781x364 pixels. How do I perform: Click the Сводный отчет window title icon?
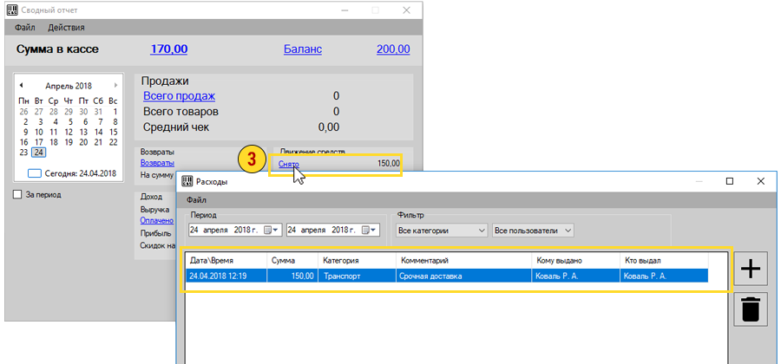click(12, 10)
